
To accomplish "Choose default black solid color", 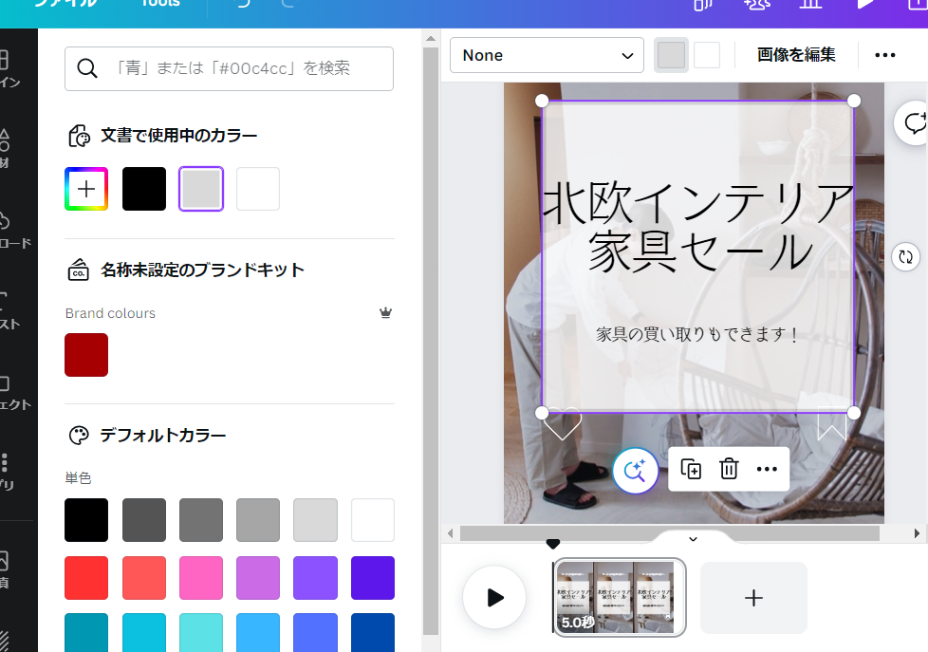I will coord(86,520).
